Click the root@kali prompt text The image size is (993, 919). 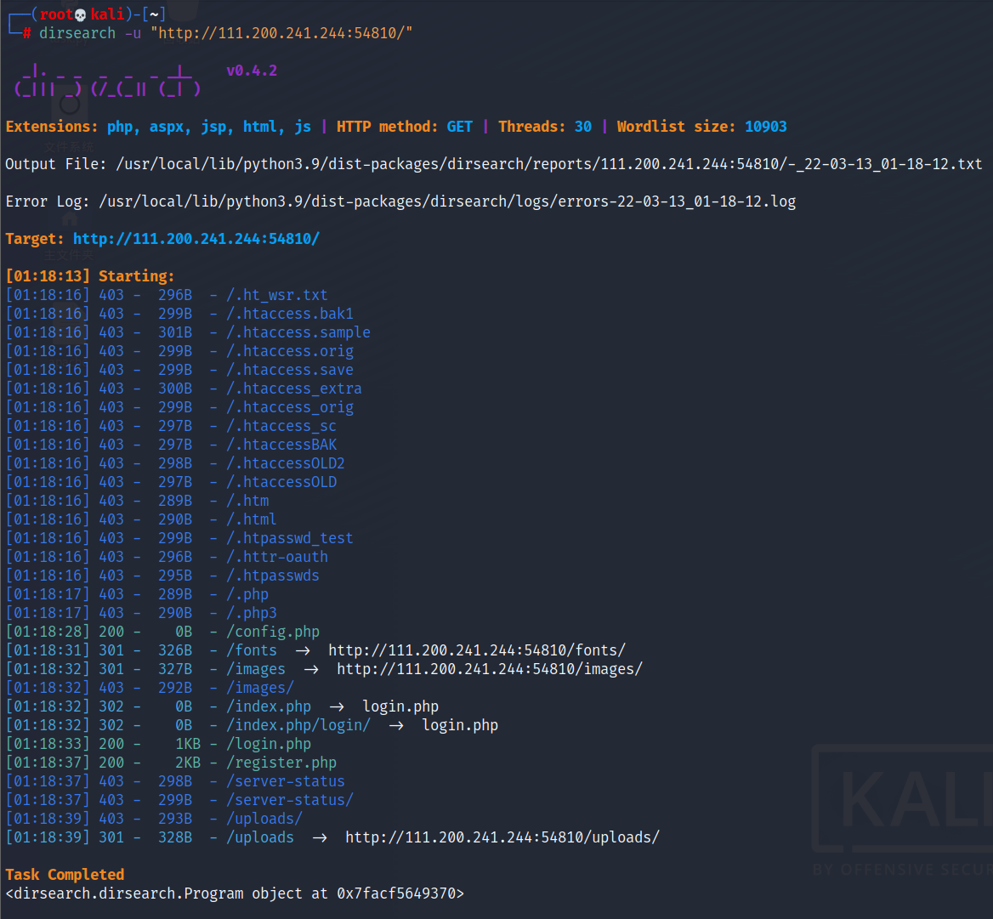coord(82,14)
